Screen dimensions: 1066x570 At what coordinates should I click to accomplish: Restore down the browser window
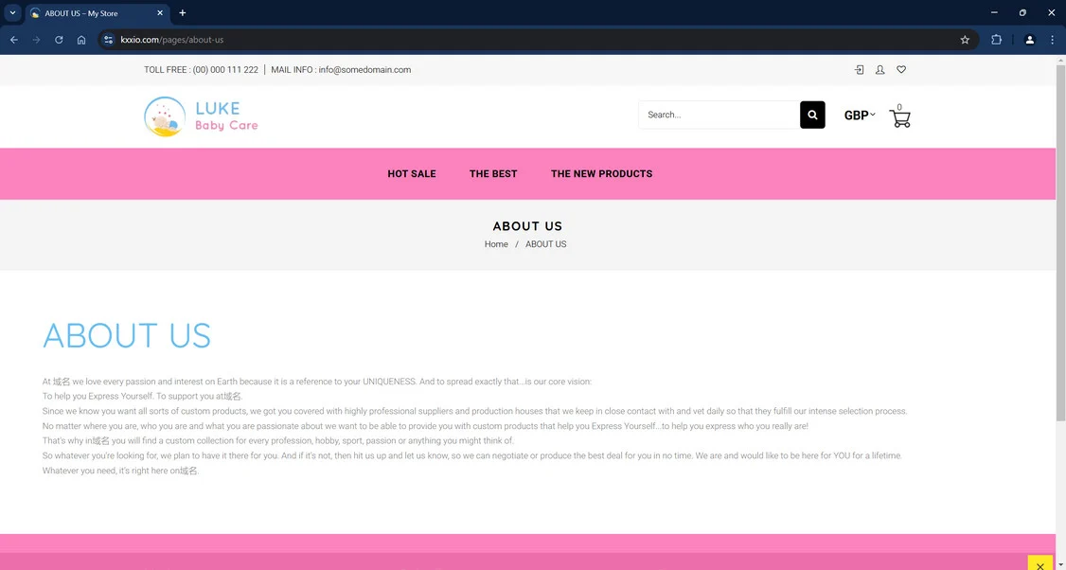point(1022,13)
